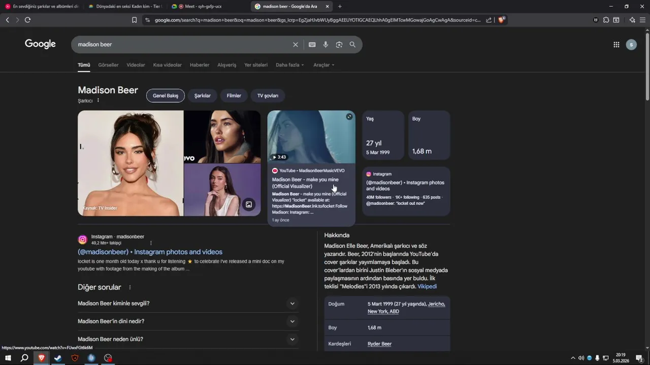Open three-dot menu beside Instagram result
650x365 pixels.
coord(151,243)
